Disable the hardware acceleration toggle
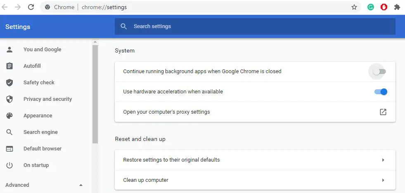Viewport: 405px width, 193px height. click(x=381, y=92)
